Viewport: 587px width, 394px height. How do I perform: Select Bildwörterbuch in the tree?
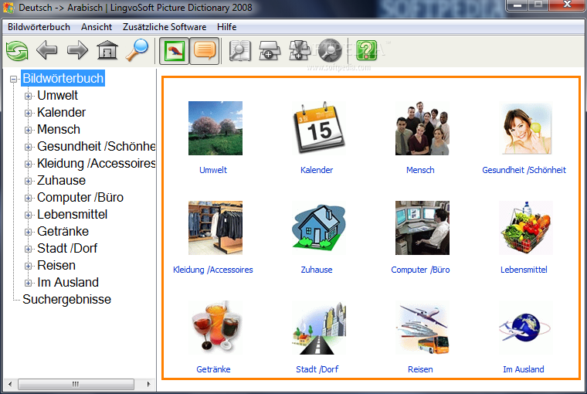tap(63, 78)
